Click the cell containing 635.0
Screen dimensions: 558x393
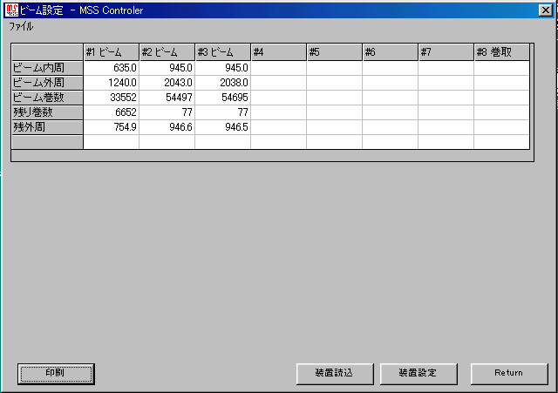tap(111, 68)
